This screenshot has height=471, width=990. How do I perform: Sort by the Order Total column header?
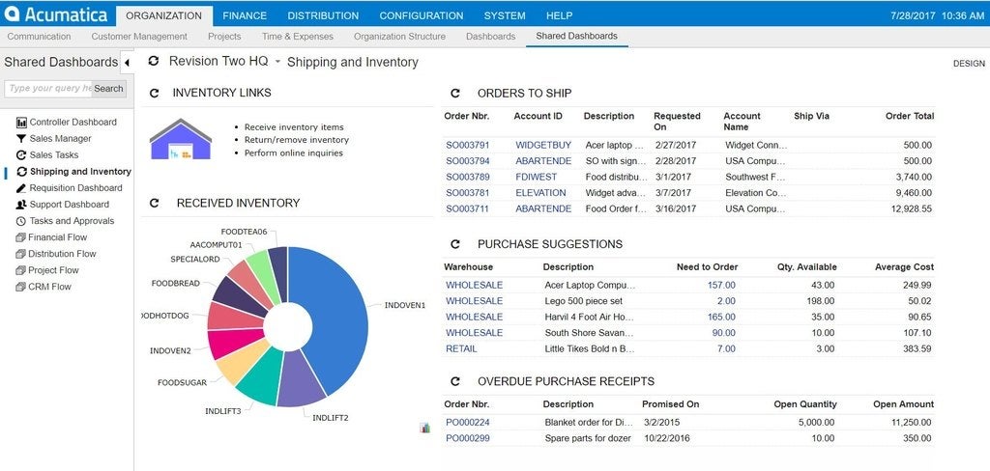[x=910, y=116]
